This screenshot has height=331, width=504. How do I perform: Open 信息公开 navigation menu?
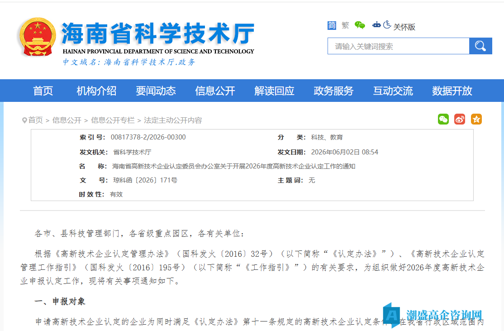tap(215, 91)
